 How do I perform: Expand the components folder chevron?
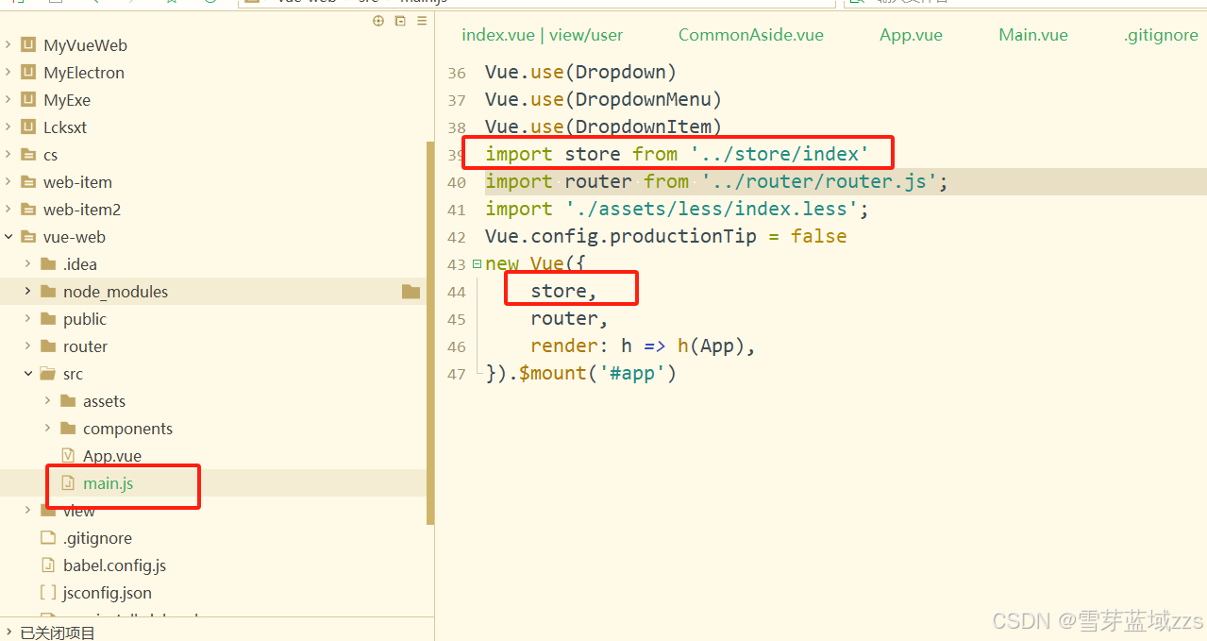pyautogui.click(x=48, y=429)
